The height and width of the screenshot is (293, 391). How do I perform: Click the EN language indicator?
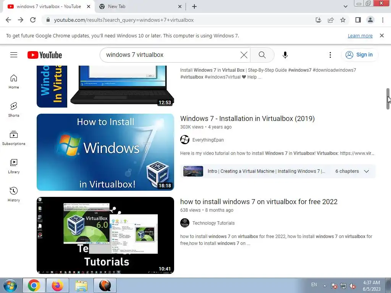click(x=314, y=285)
